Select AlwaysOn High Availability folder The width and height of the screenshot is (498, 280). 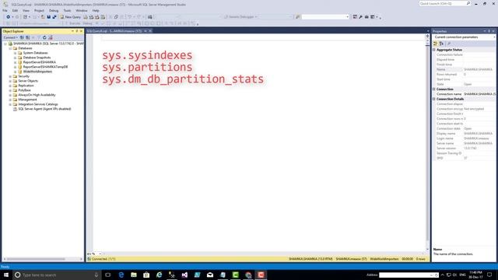[37, 95]
